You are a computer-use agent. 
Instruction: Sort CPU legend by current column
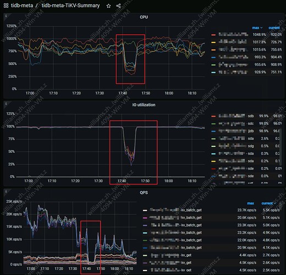click(x=274, y=28)
